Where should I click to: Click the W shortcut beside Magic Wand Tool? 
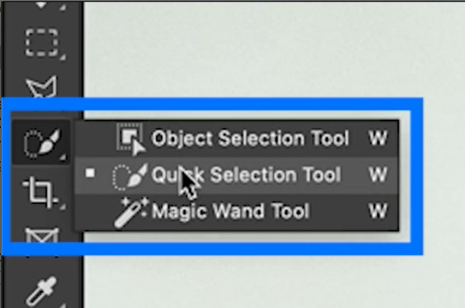tap(377, 211)
